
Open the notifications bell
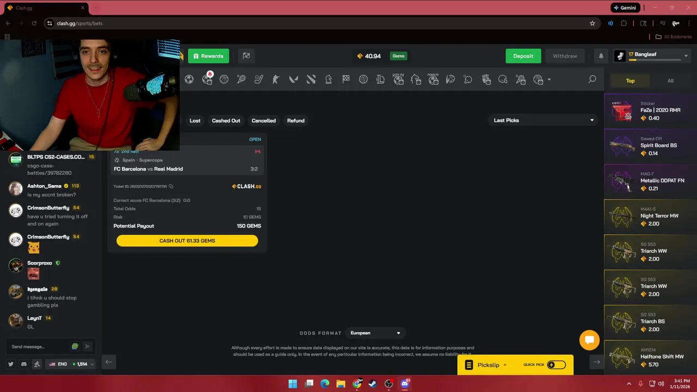(601, 56)
